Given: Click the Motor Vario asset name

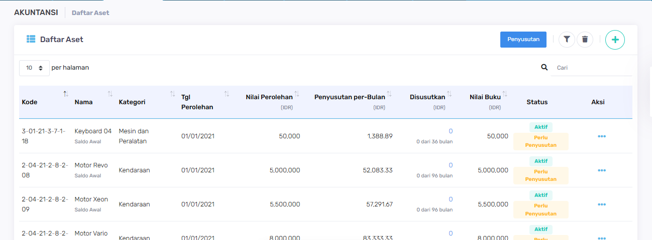Looking at the screenshot, I should tap(91, 233).
